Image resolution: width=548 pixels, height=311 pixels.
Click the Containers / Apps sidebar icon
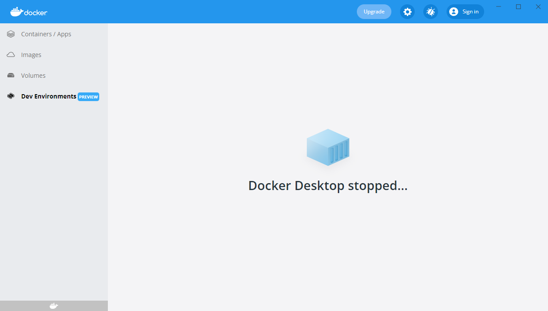point(11,34)
